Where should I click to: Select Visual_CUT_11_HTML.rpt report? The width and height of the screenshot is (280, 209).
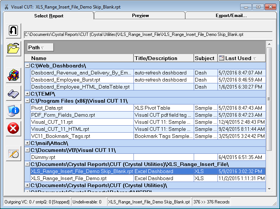point(148,129)
